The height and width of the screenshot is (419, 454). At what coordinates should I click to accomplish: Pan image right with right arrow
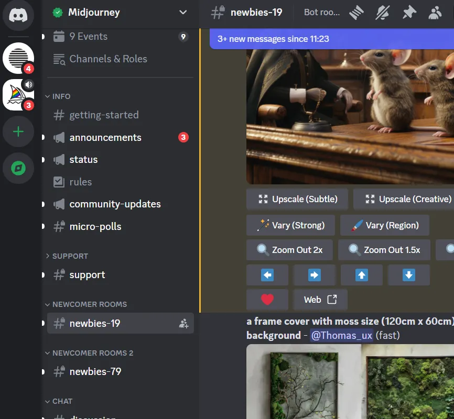coord(315,275)
